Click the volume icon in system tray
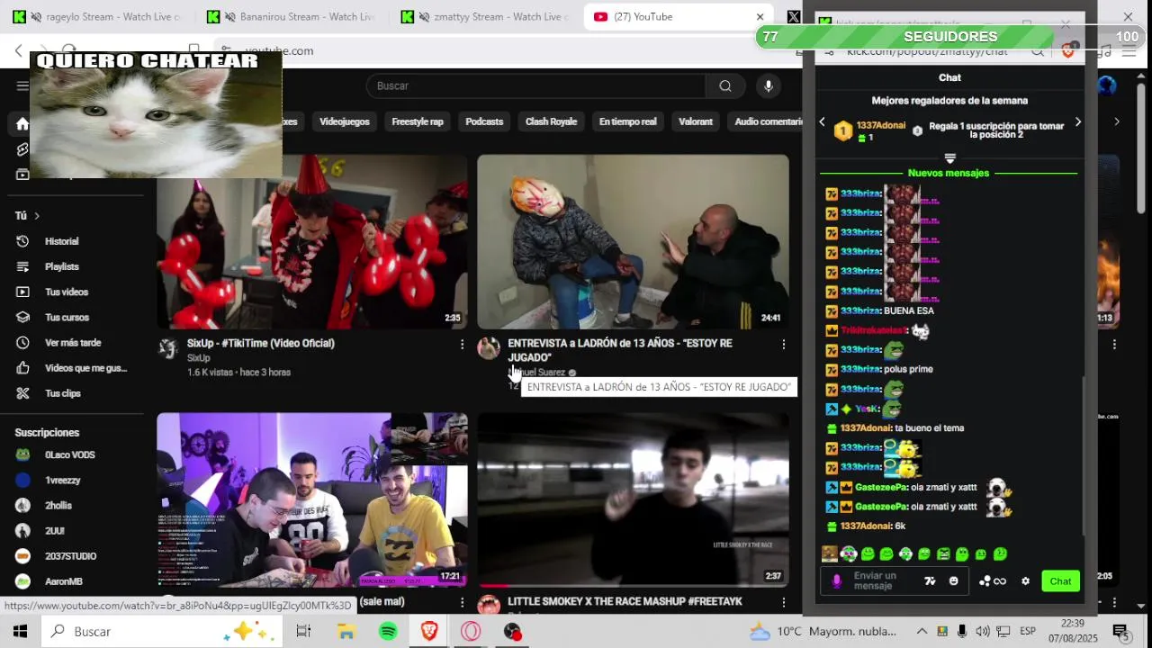1152x648 pixels. [982, 632]
